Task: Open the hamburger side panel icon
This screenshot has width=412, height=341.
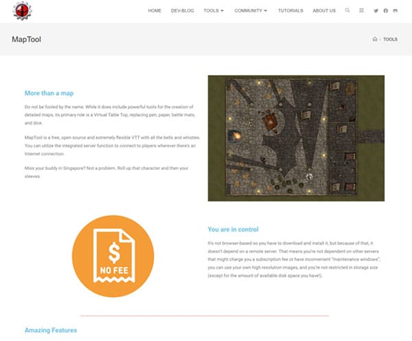Action: (x=362, y=10)
